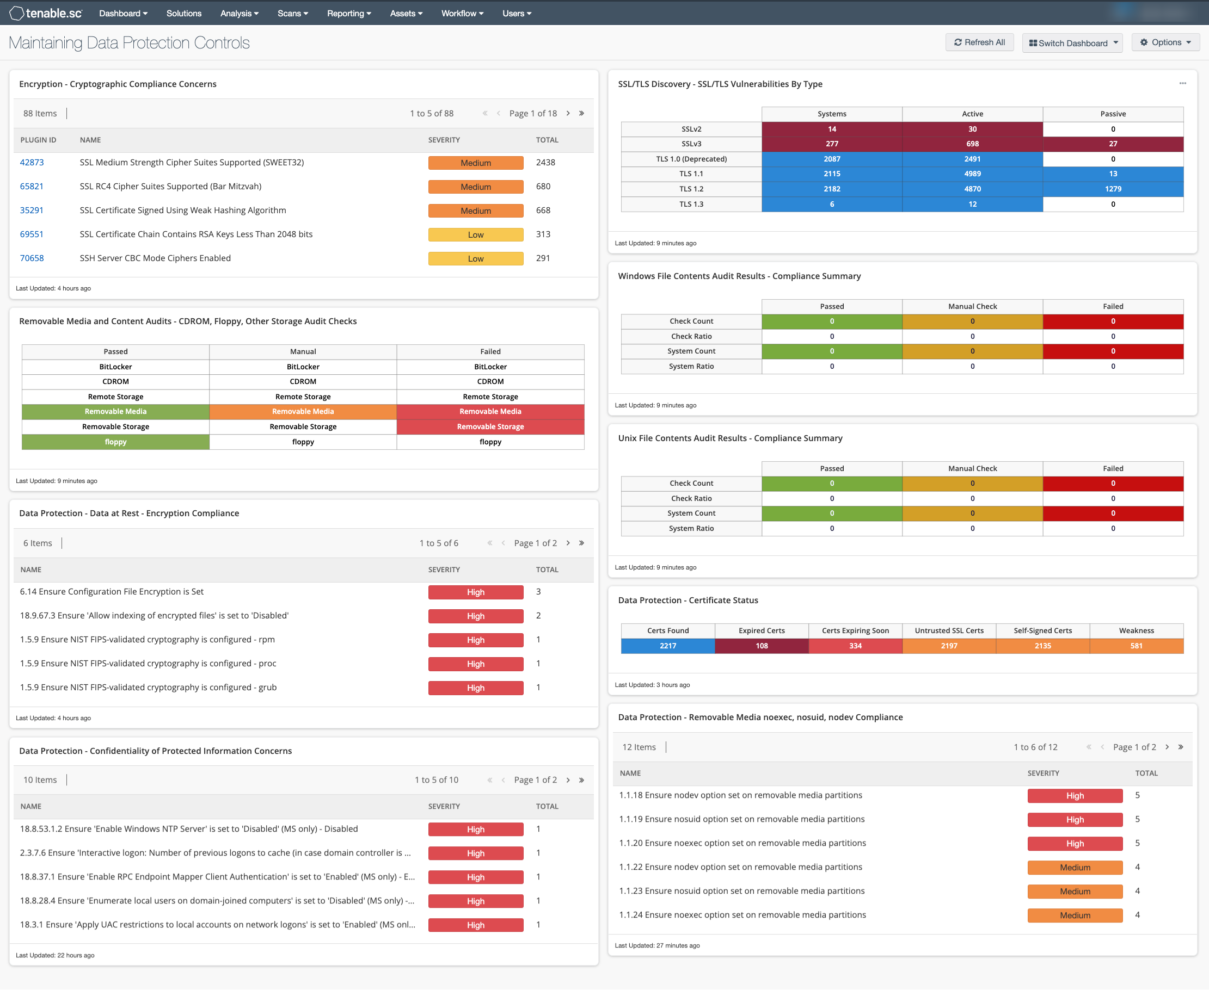Click the Users dropdown icon

(538, 13)
